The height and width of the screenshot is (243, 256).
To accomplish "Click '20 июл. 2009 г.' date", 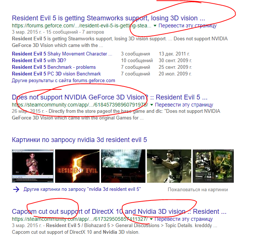I will tap(175, 74).
